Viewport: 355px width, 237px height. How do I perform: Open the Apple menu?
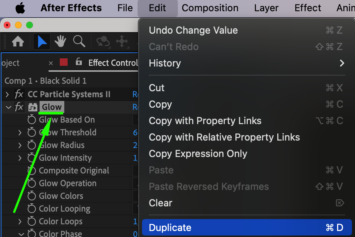(x=20, y=8)
